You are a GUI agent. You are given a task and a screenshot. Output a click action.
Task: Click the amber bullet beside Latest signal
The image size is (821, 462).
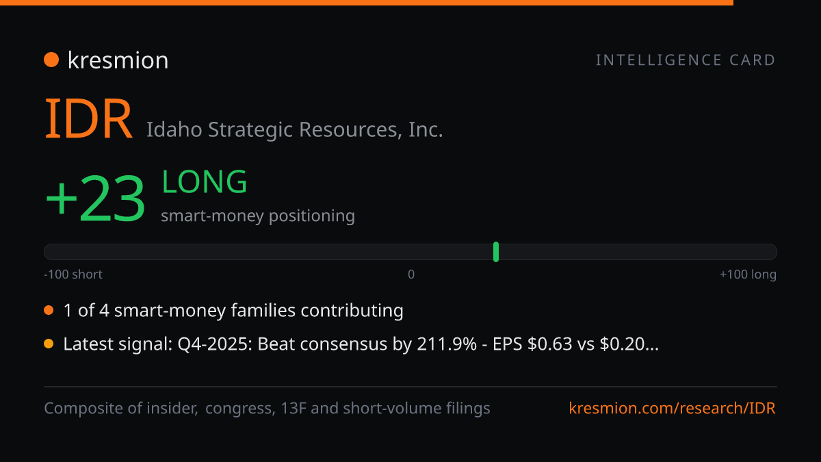pyautogui.click(x=49, y=344)
